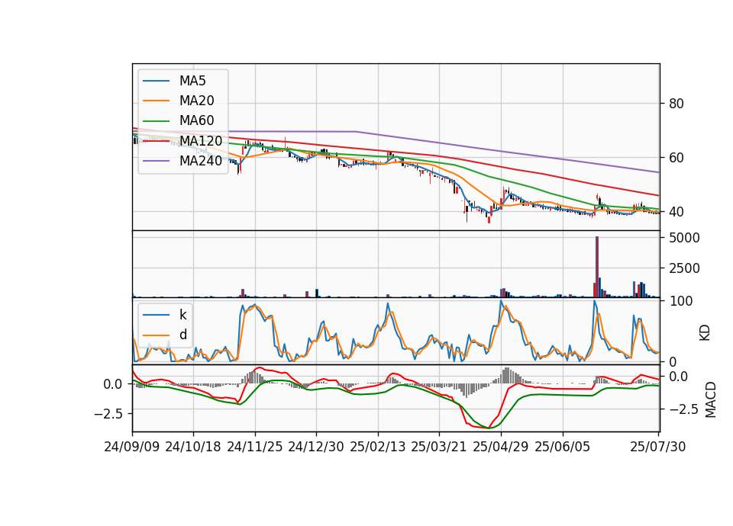Click the price axis value 80
This screenshot has width=733, height=526.
click(x=676, y=104)
